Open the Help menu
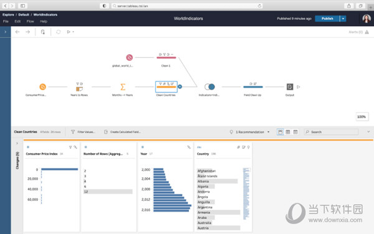The image size is (374, 234). [44, 21]
